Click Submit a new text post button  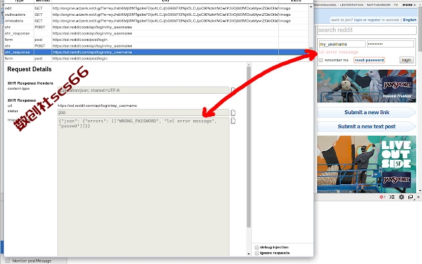pyautogui.click(x=367, y=127)
